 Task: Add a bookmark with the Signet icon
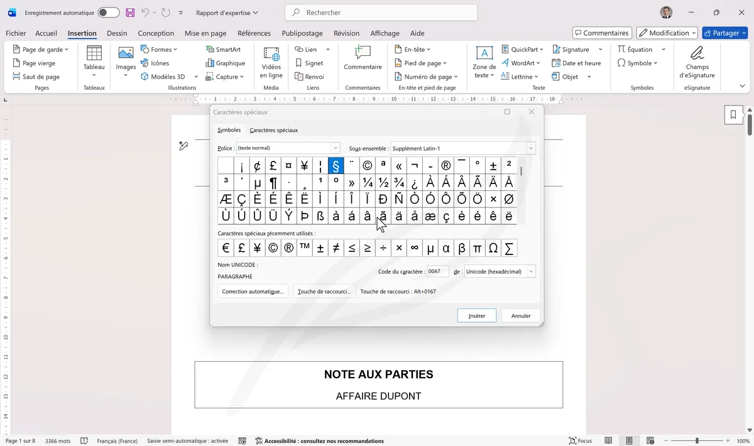312,63
